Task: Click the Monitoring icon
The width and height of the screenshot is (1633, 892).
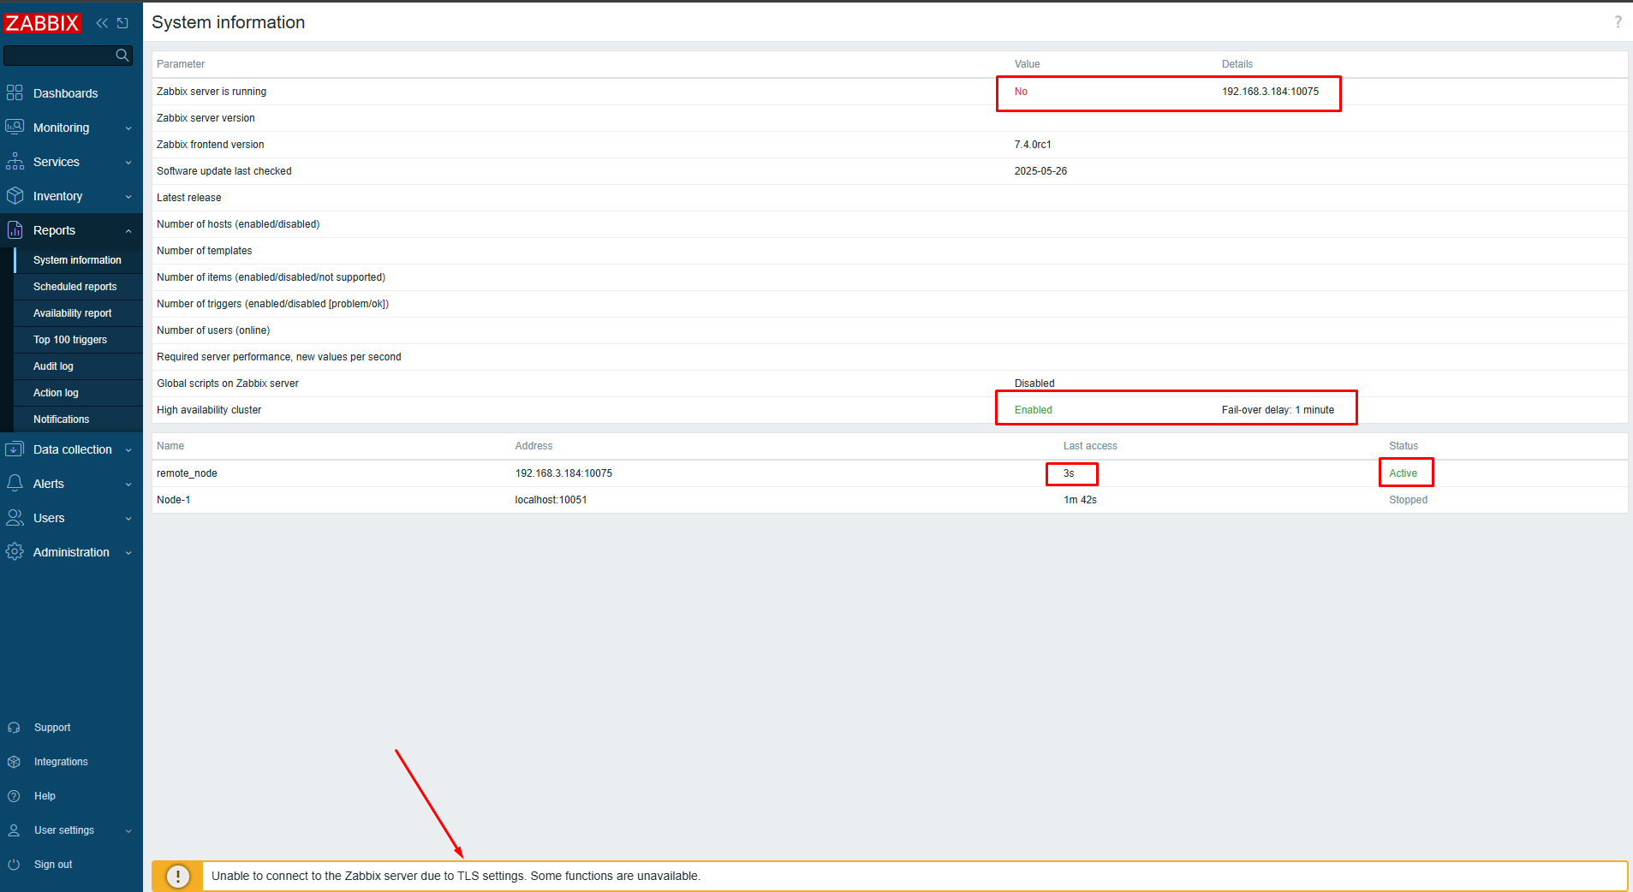Action: (15, 127)
